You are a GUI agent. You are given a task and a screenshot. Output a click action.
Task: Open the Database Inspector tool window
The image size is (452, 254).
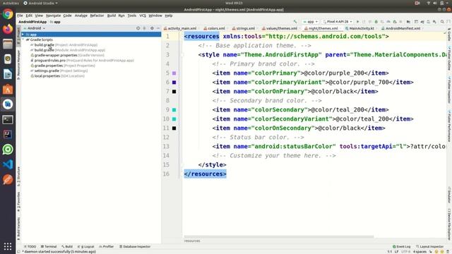tap(135, 246)
